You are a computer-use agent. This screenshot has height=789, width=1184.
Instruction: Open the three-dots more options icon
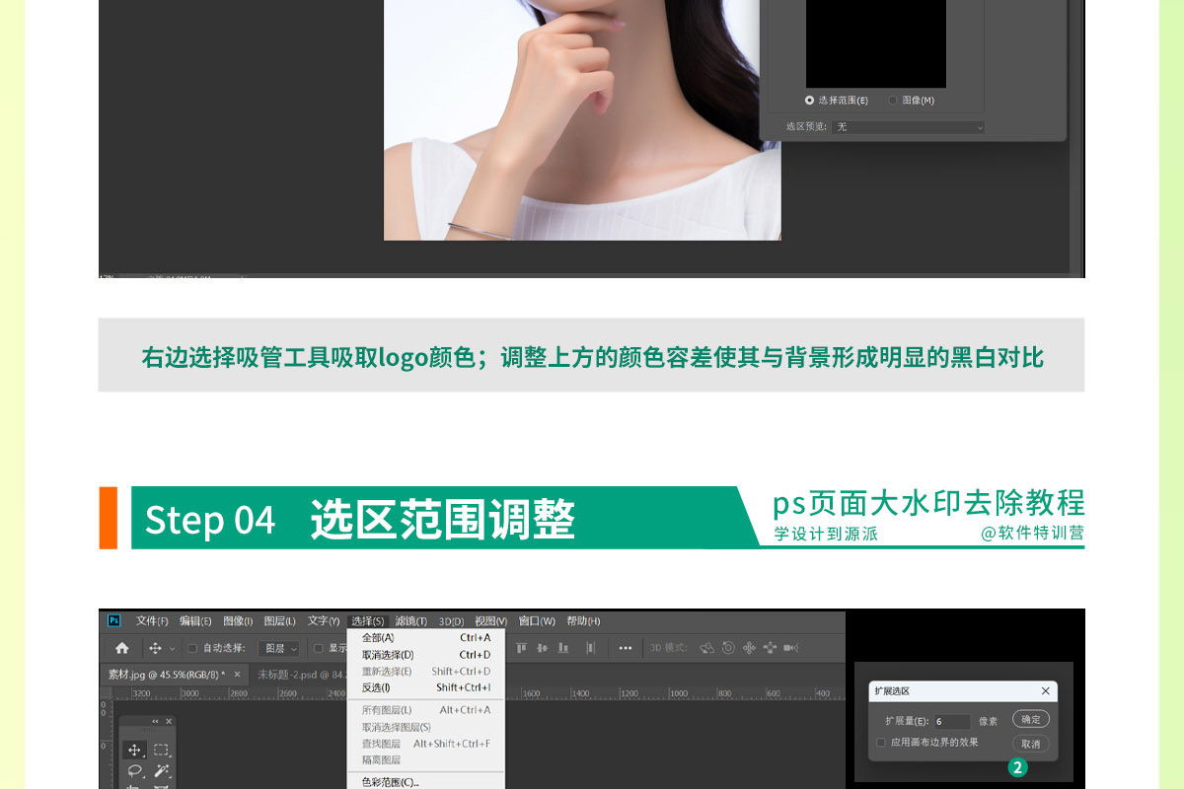[625, 648]
